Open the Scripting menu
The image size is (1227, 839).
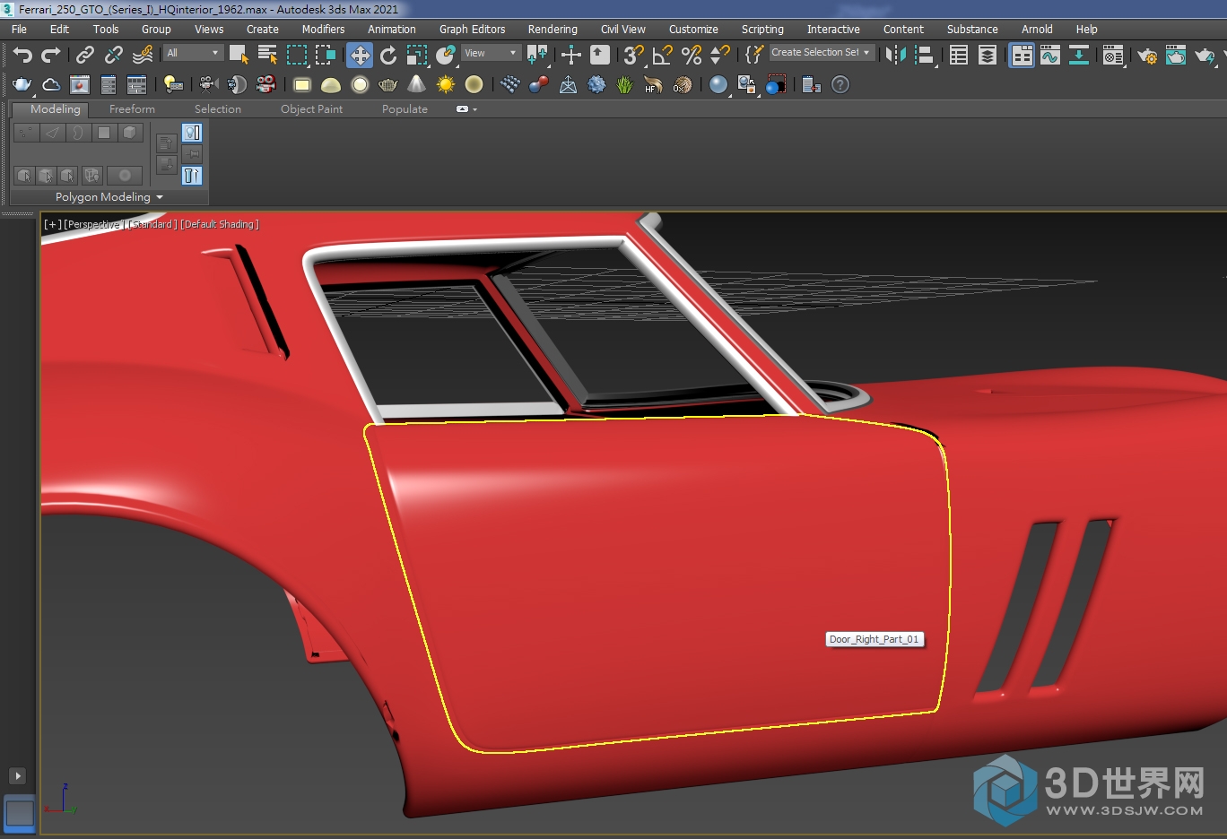(762, 30)
